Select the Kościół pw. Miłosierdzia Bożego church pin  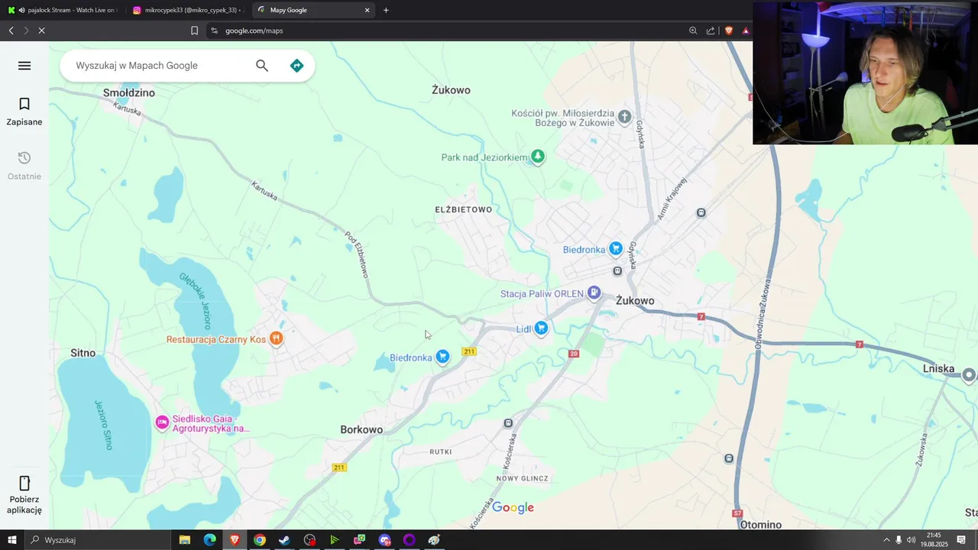pos(625,117)
